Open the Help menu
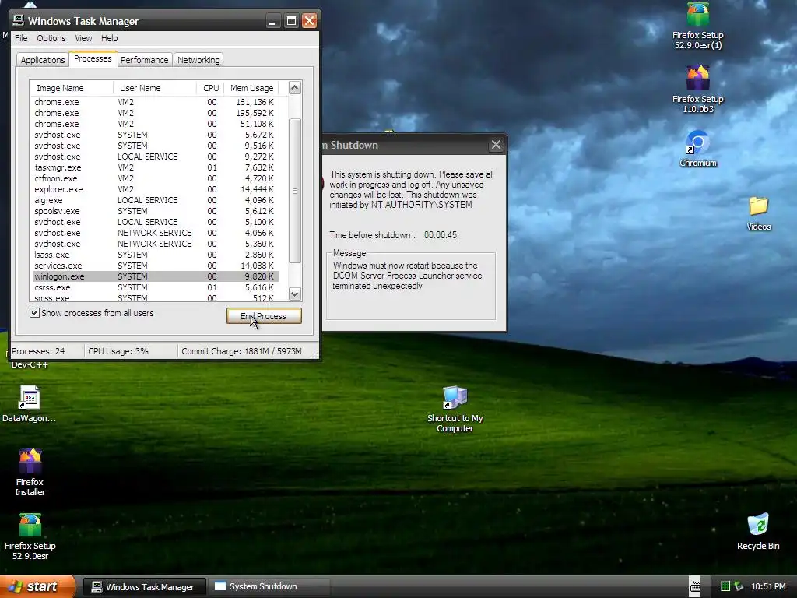The width and height of the screenshot is (797, 598). 109,38
